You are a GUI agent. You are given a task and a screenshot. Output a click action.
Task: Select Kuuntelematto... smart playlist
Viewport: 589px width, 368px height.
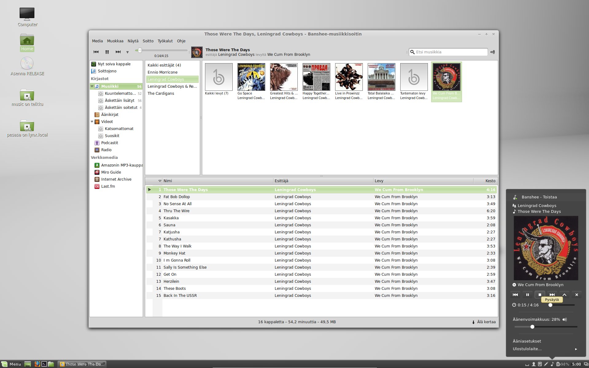pos(120,93)
